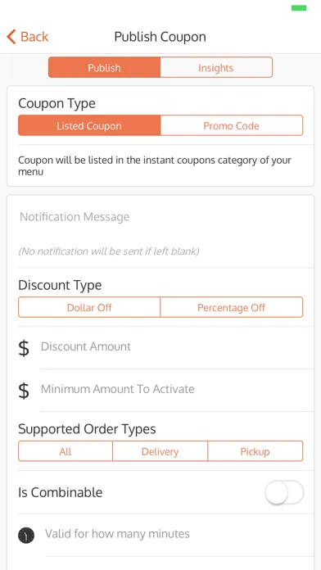Choose Promo Code coupon type
Image resolution: width=321 pixels, height=570 pixels.
point(232,125)
